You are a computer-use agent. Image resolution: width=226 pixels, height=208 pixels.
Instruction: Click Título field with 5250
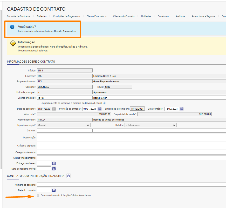(x=118, y=87)
